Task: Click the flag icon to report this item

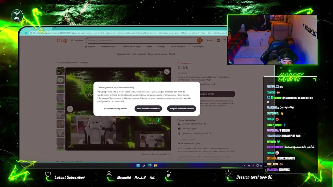Action: (x=142, y=154)
